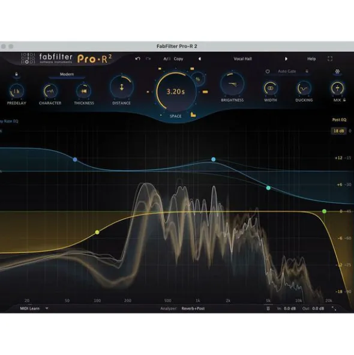Click the redo arrow icon
This screenshot has width=354, height=355.
click(148, 59)
